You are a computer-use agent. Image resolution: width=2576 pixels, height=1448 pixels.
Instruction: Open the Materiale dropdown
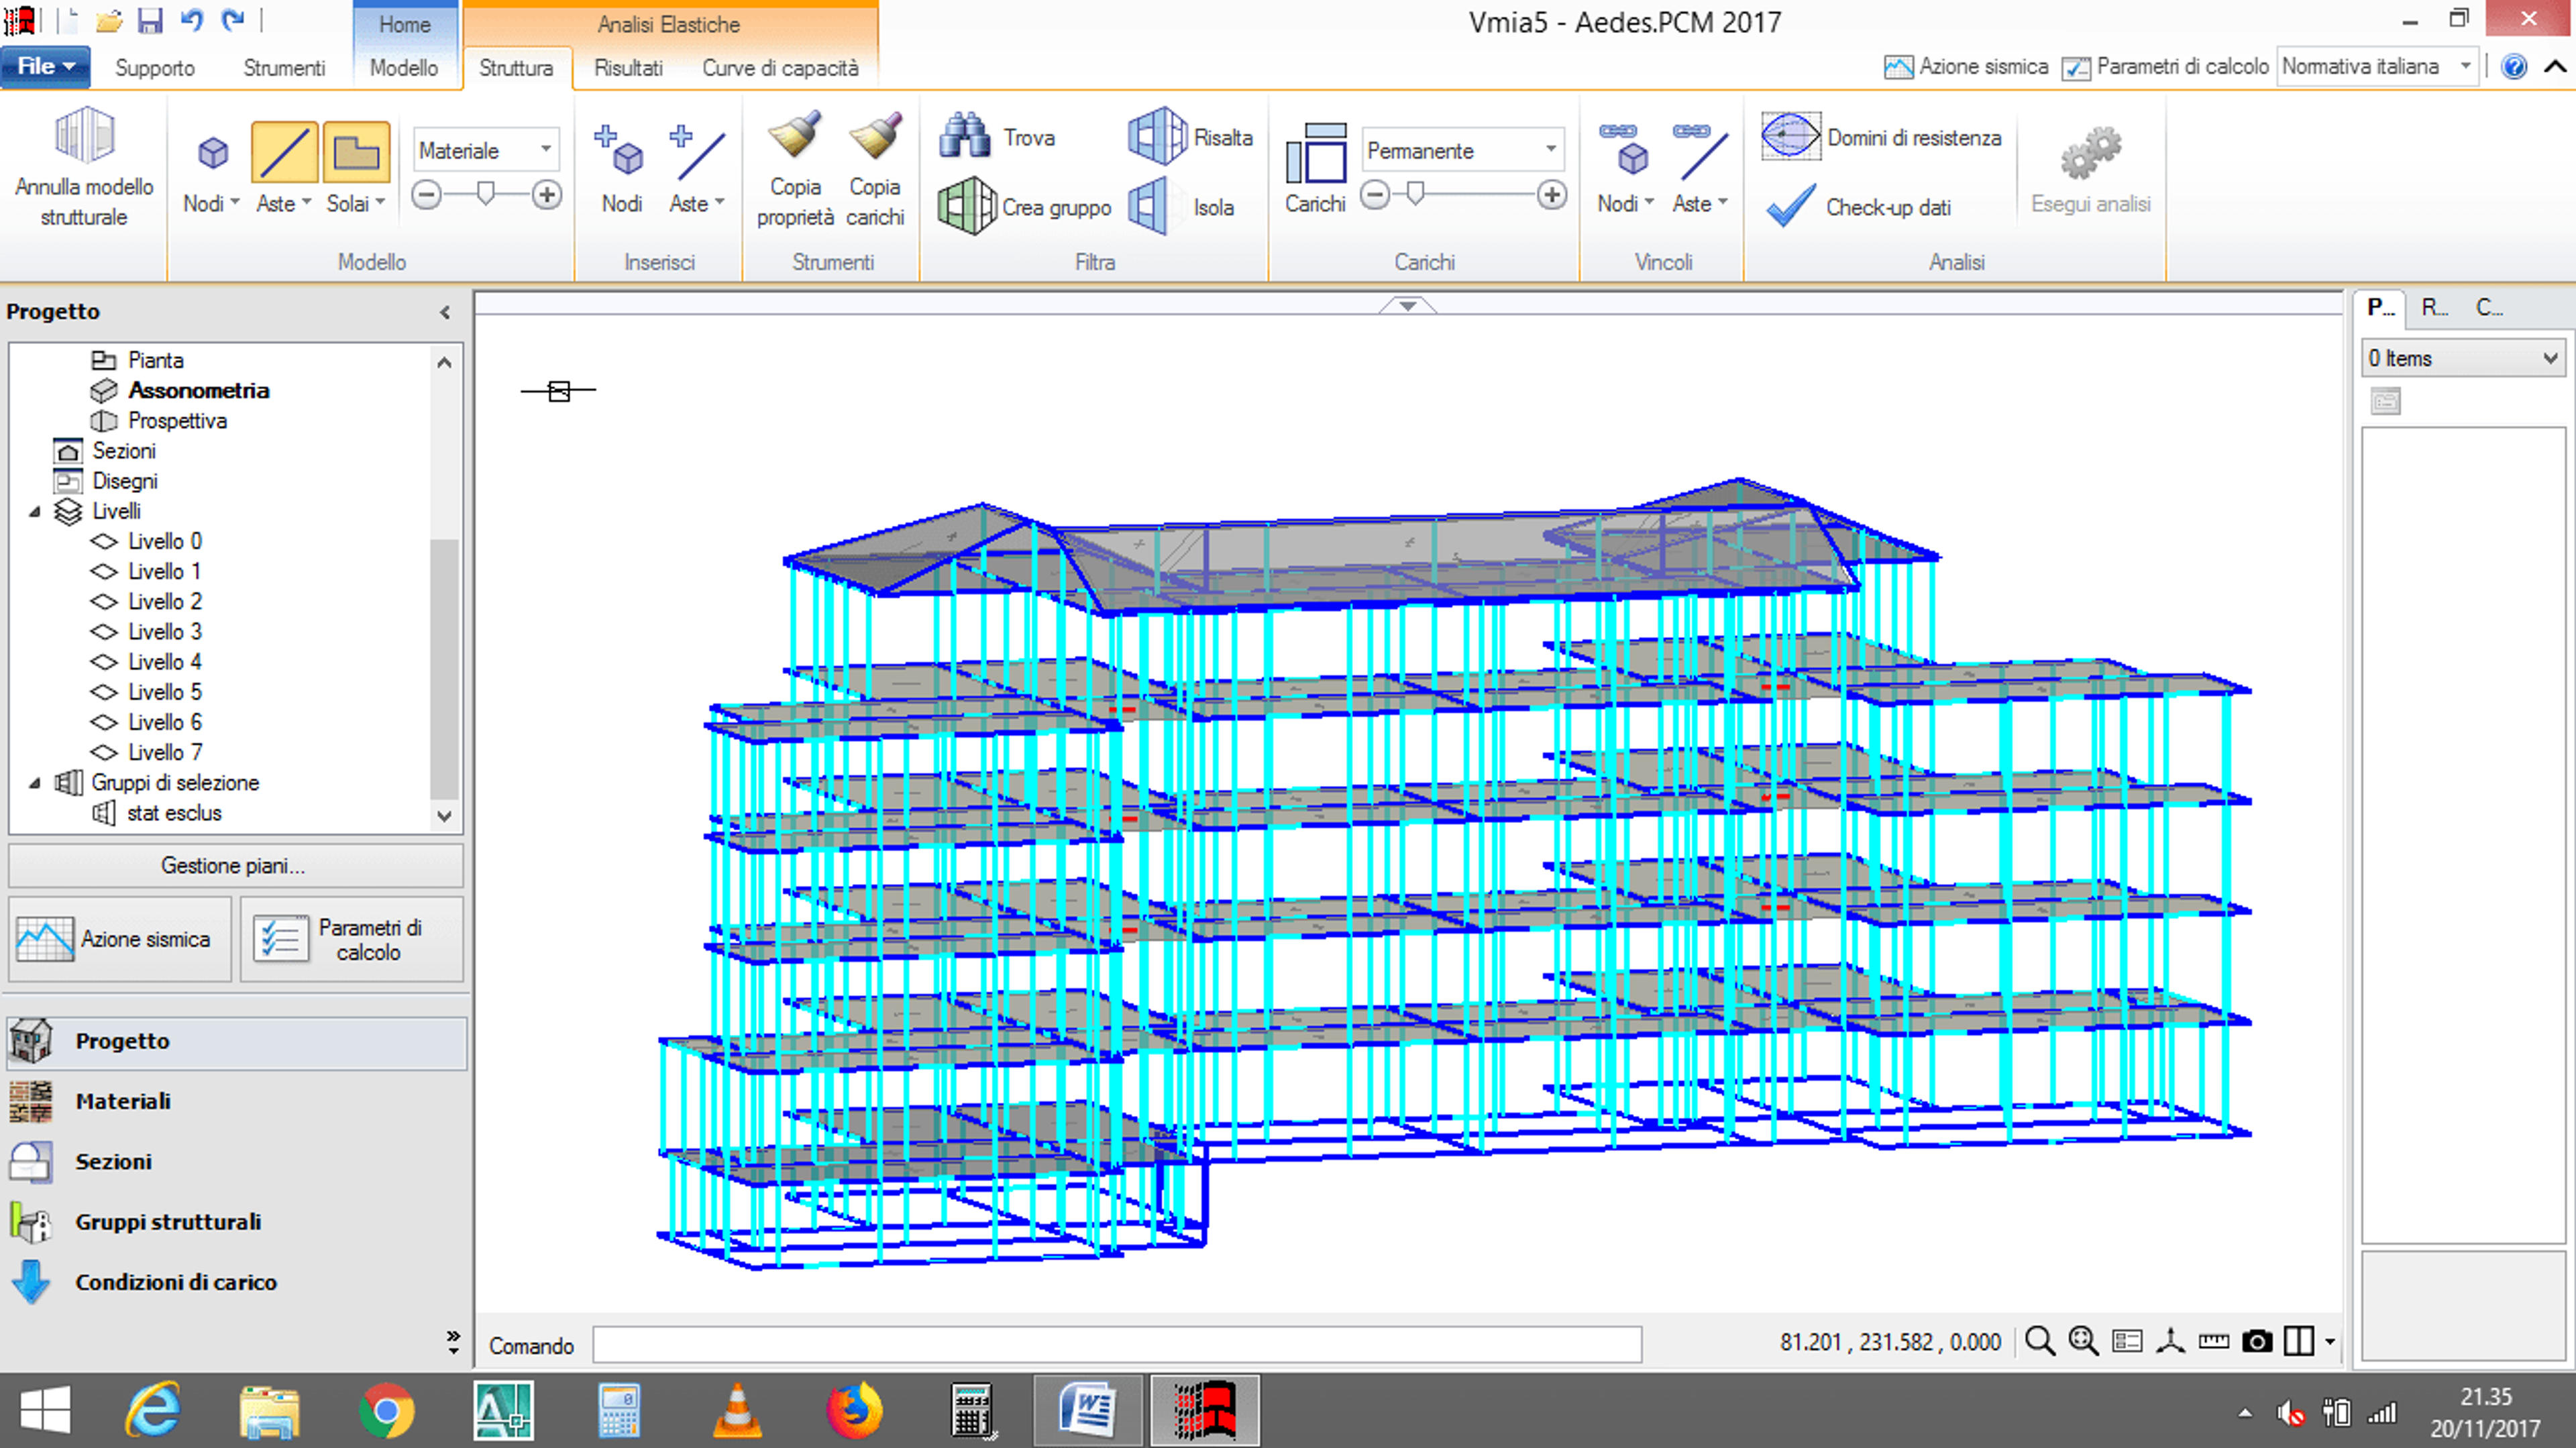[x=486, y=151]
